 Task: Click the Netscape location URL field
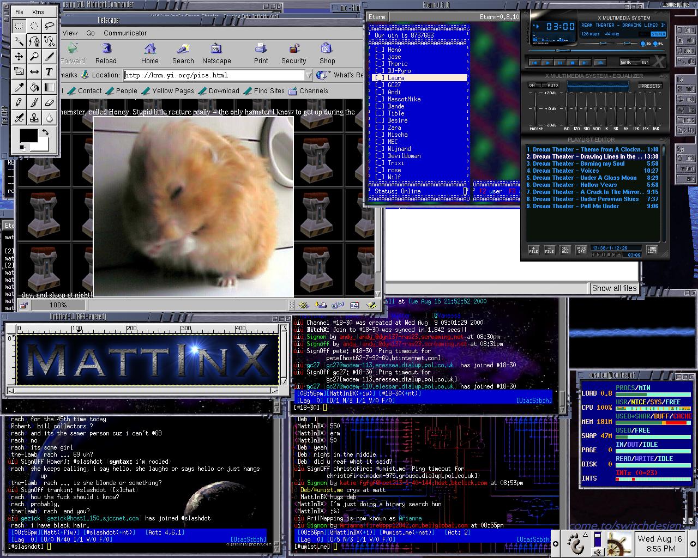[x=214, y=75]
